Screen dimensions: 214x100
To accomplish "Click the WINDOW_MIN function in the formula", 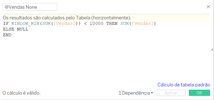I will click(x=25, y=24).
